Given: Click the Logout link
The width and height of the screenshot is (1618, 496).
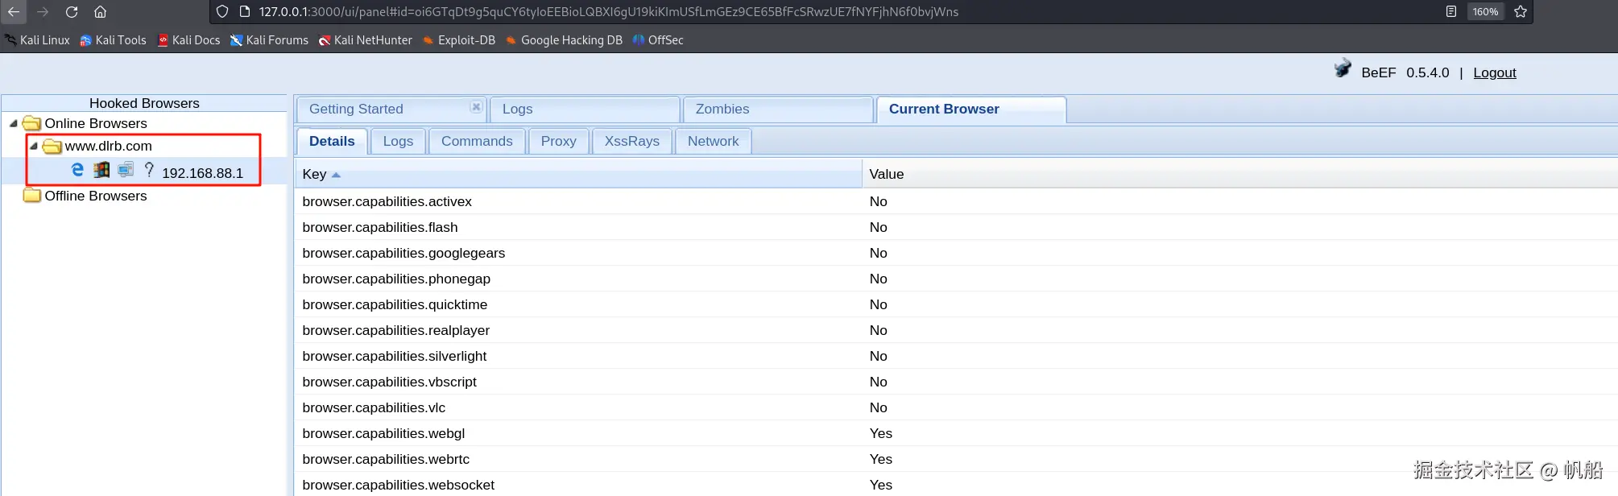Looking at the screenshot, I should (x=1494, y=72).
